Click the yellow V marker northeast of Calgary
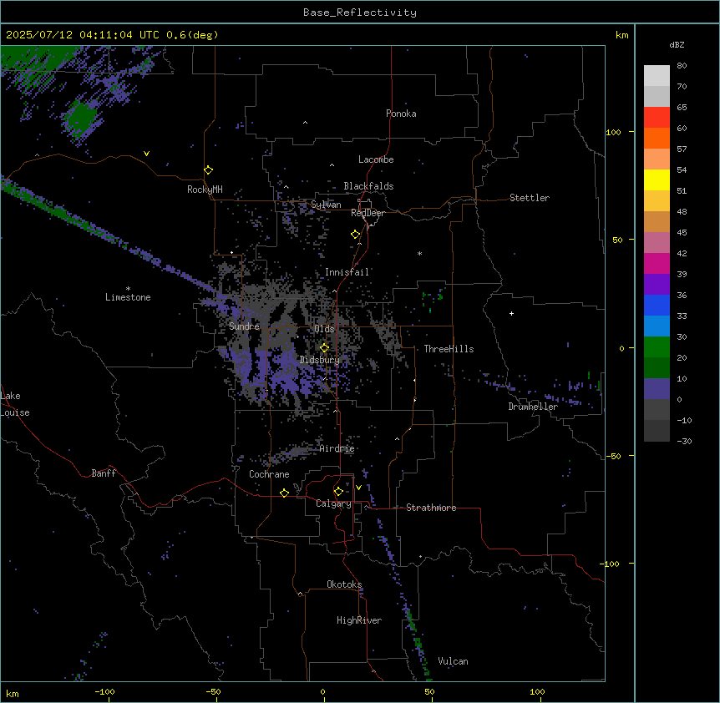 pyautogui.click(x=358, y=488)
